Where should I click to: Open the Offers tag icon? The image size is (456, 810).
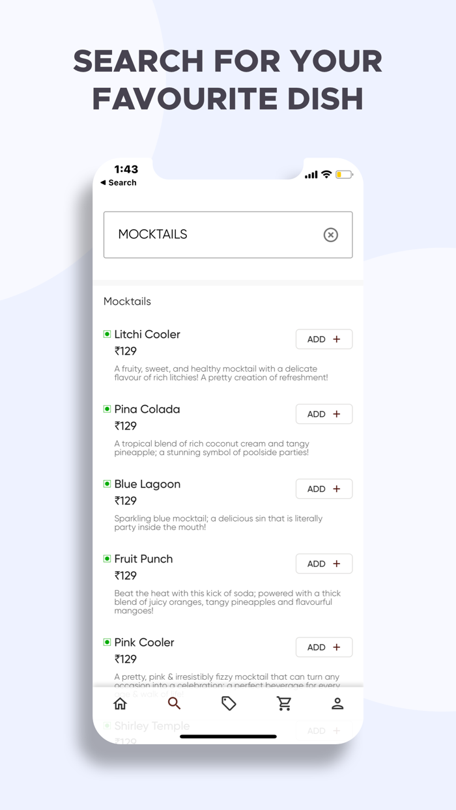point(229,703)
